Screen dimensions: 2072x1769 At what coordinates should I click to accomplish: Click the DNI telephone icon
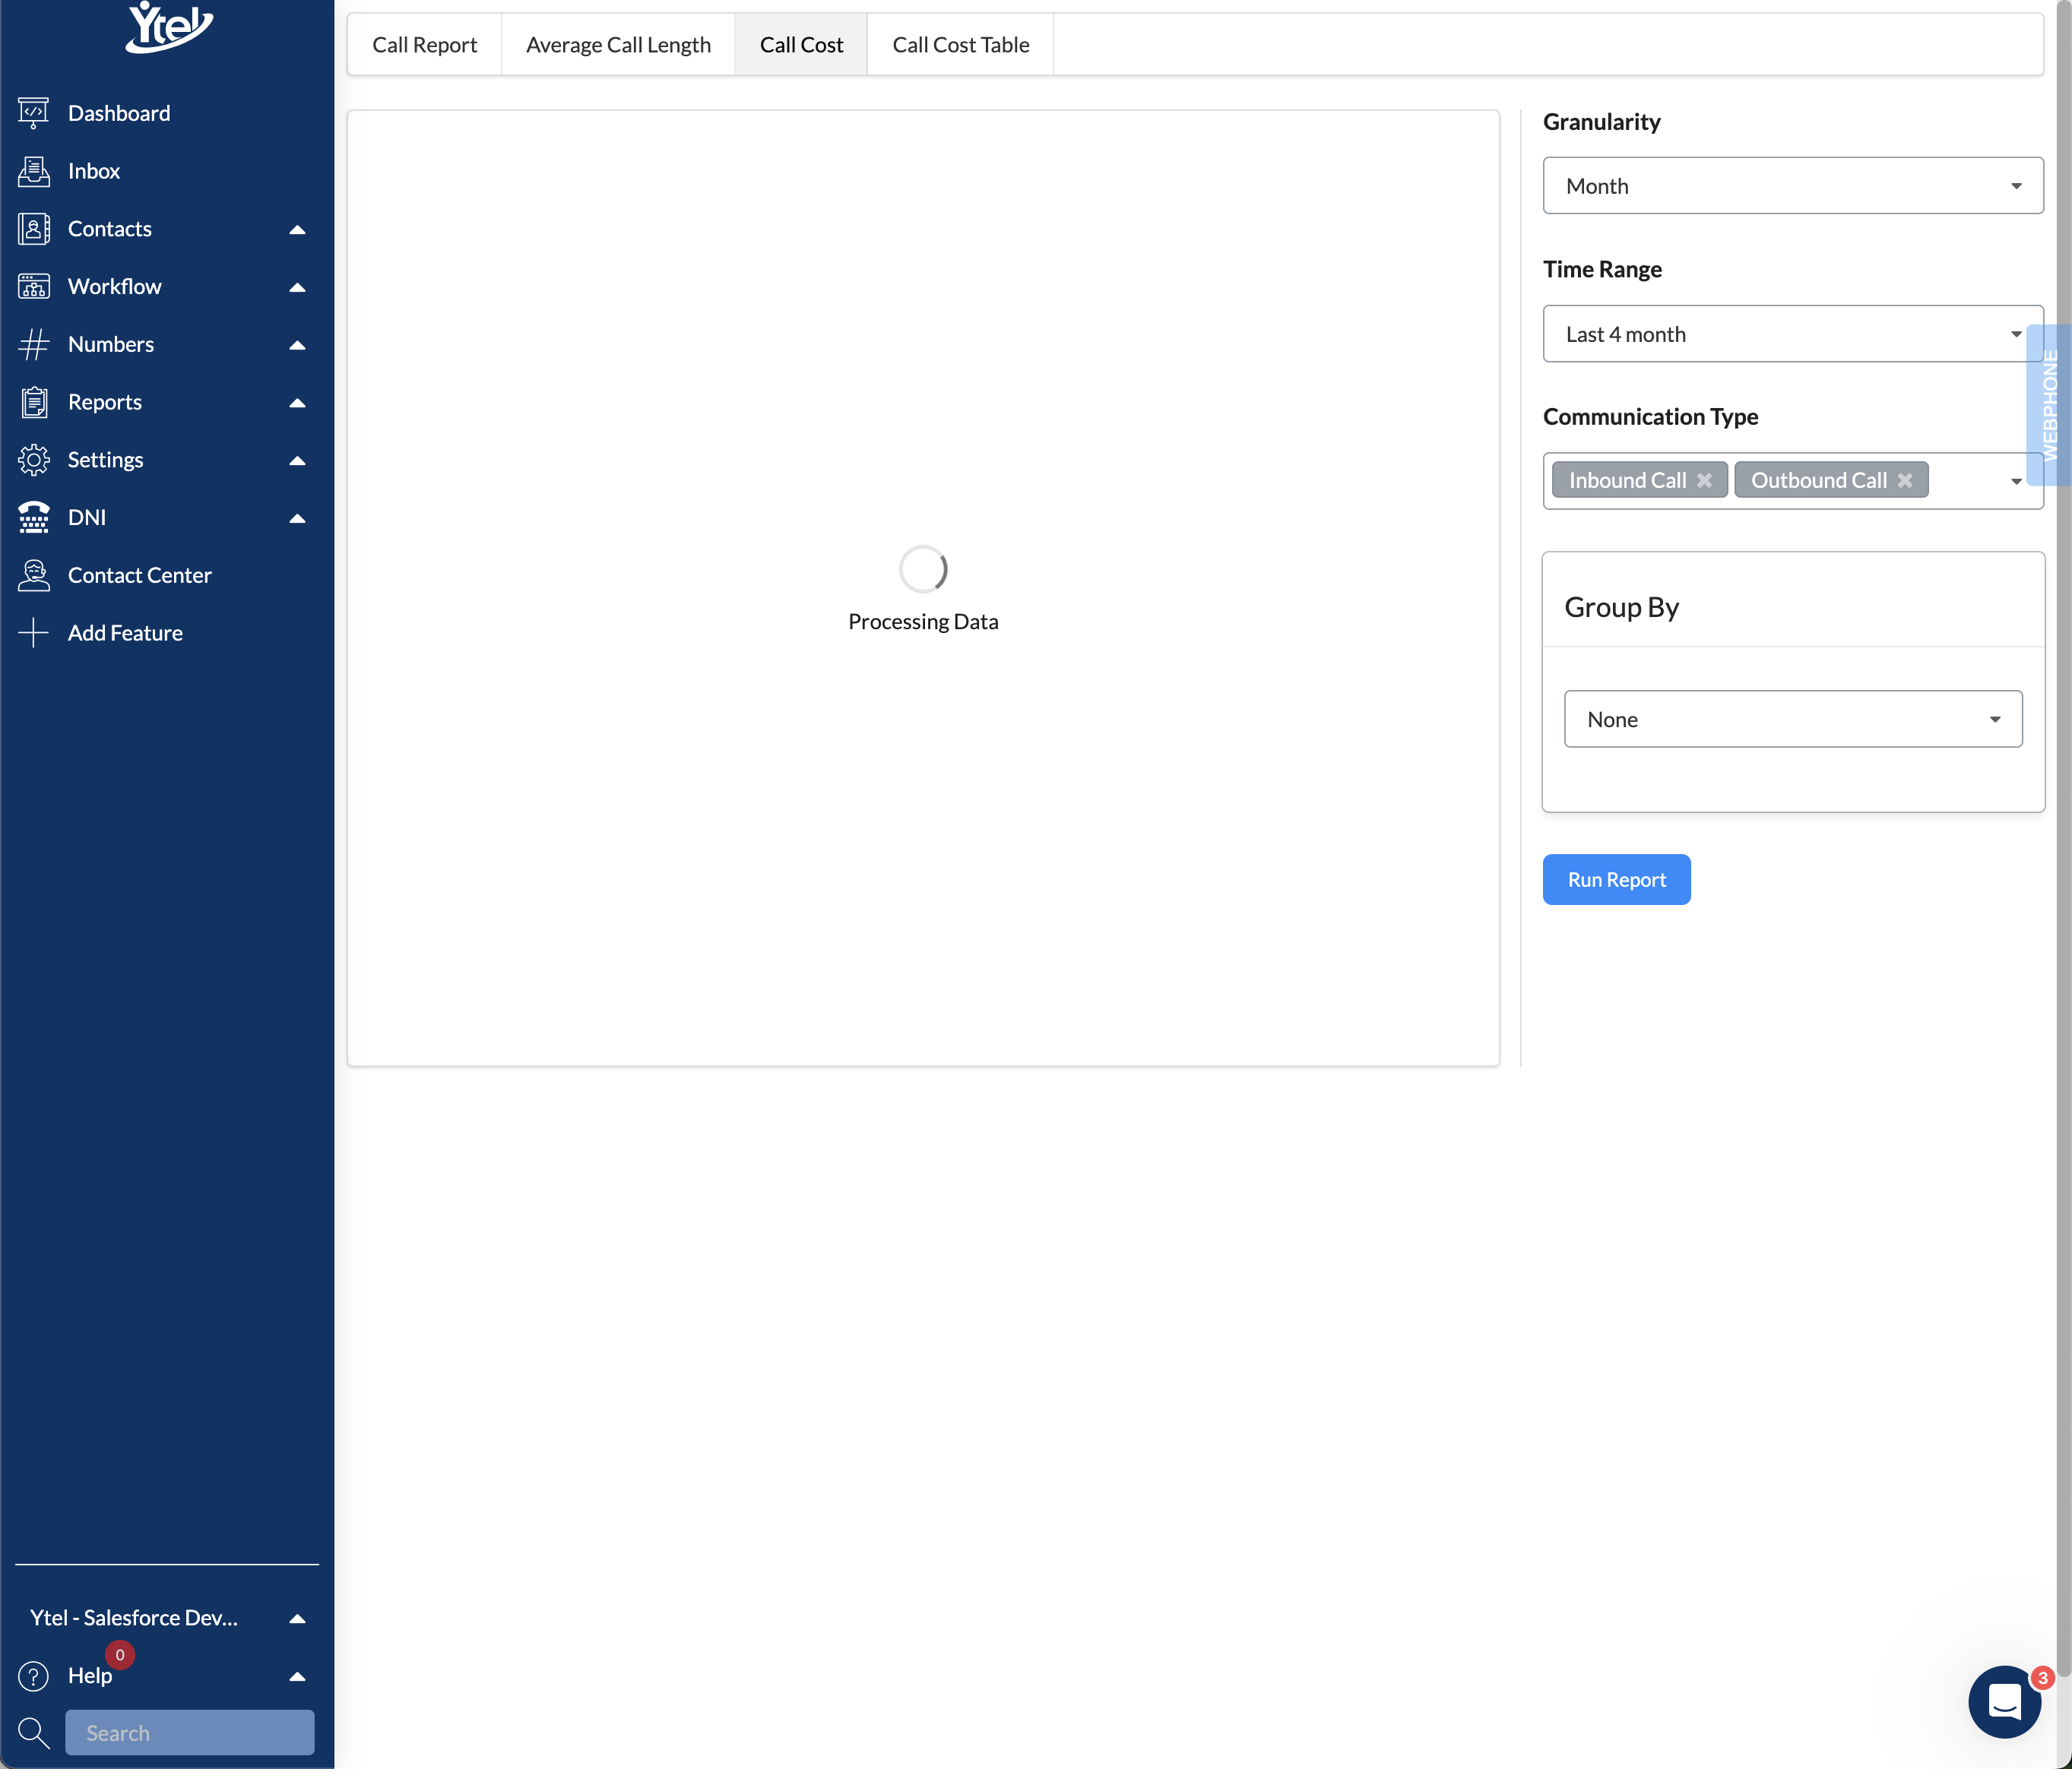pyautogui.click(x=33, y=517)
